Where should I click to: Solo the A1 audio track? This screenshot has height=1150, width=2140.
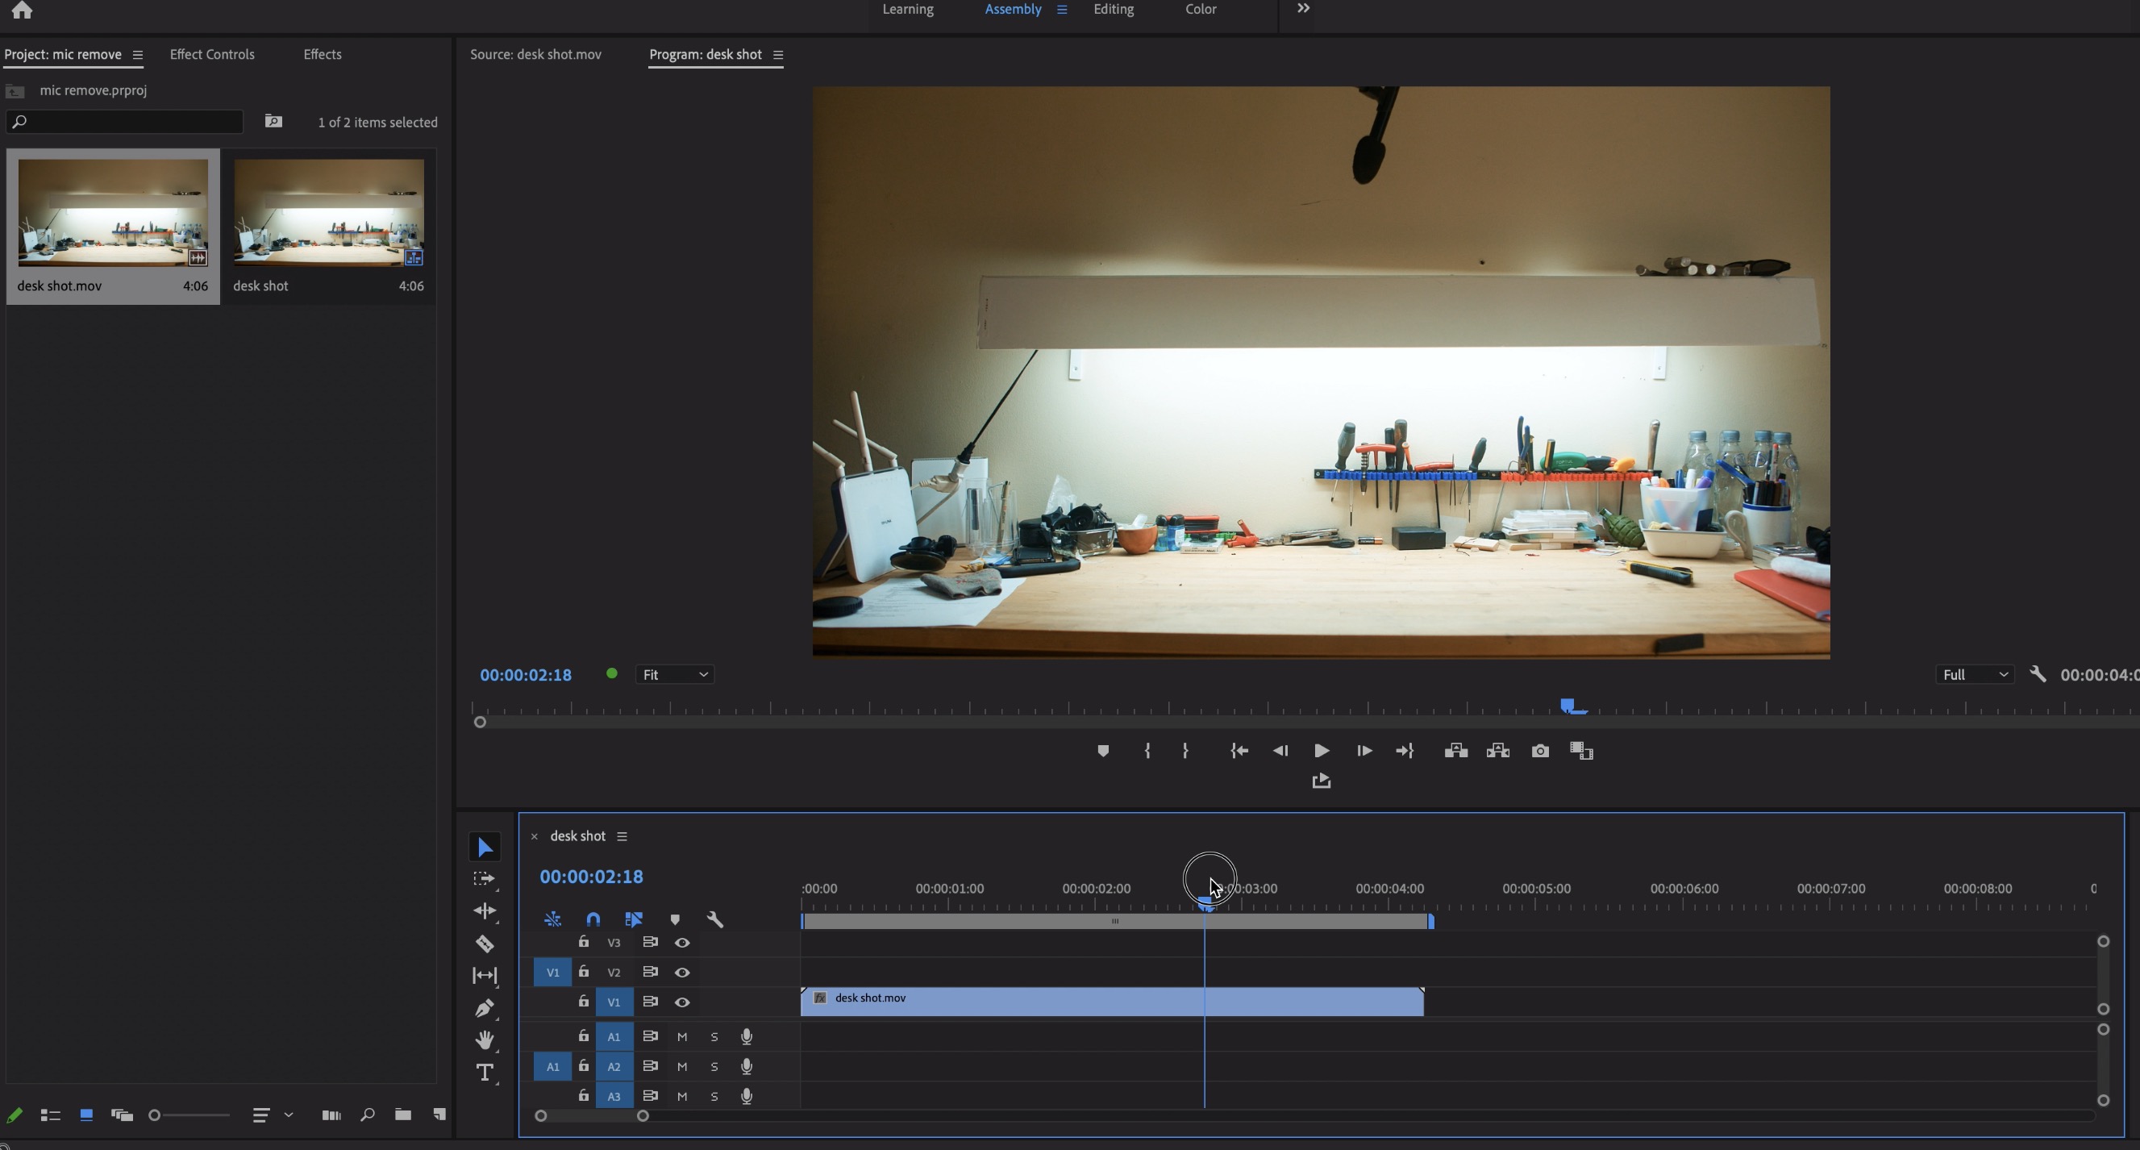[714, 1036]
